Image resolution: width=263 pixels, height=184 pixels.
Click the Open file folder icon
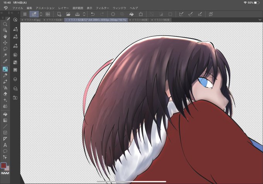click(x=68, y=14)
